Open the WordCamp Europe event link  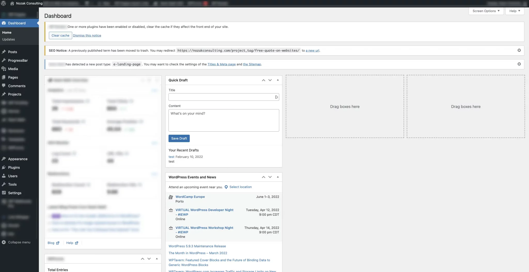(190, 197)
